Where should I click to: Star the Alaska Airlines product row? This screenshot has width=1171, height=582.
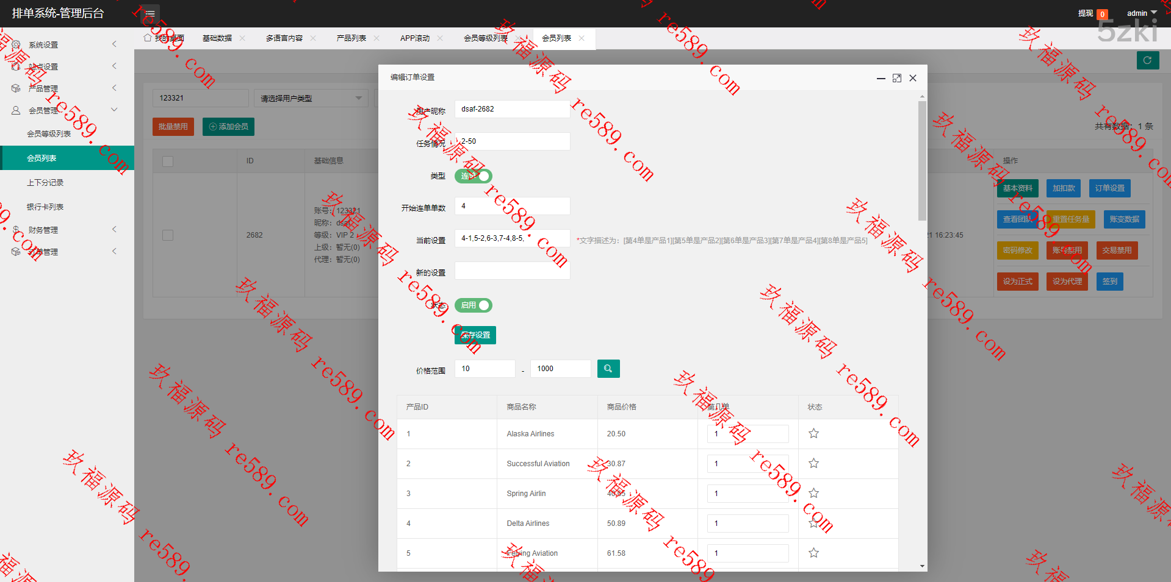813,434
